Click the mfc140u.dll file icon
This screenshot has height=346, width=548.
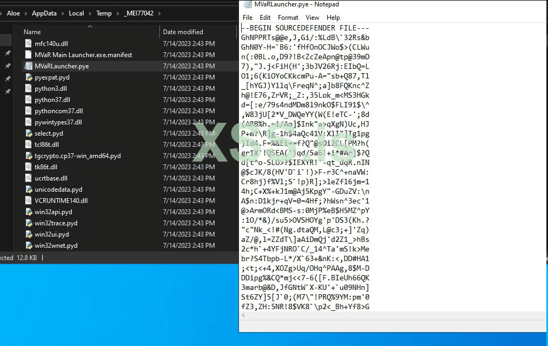28,43
